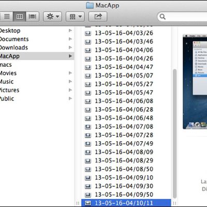Select file 13-05-16-04/04/26
Screen dimensions: 207x207
(x=126, y=58)
